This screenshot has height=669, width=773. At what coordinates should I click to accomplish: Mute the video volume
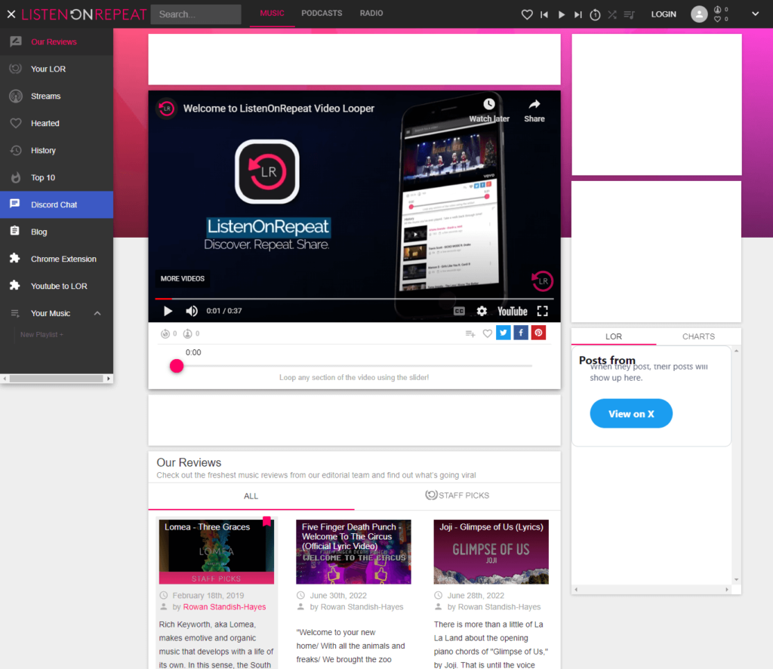192,311
